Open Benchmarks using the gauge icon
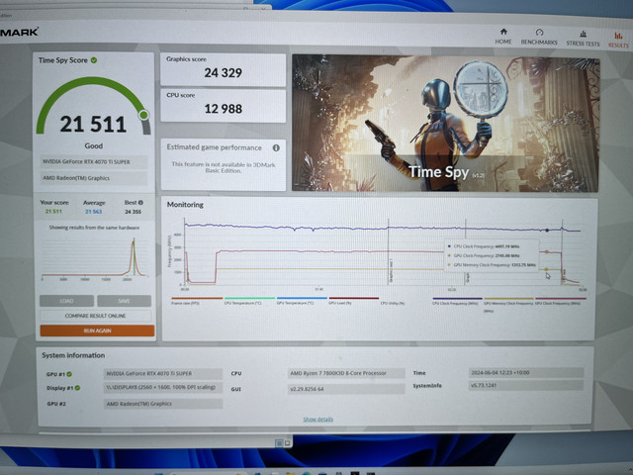 pyautogui.click(x=539, y=33)
